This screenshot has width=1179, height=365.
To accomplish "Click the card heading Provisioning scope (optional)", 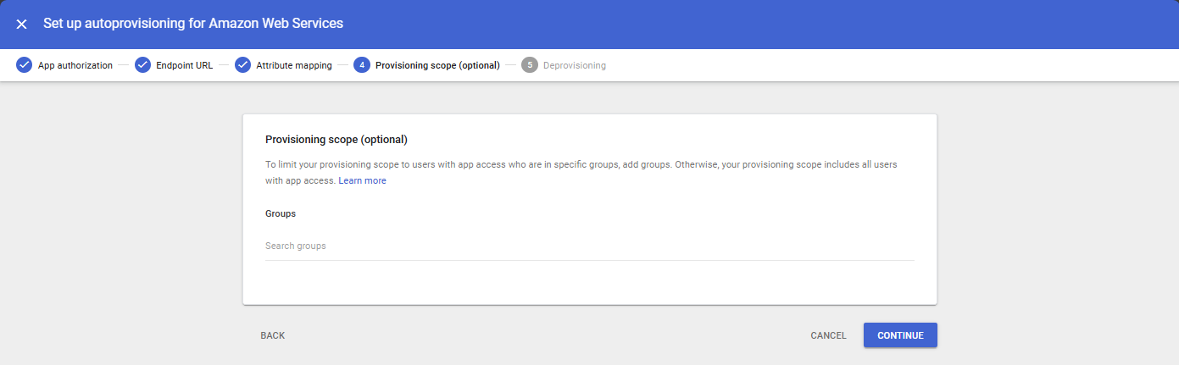I will 336,139.
